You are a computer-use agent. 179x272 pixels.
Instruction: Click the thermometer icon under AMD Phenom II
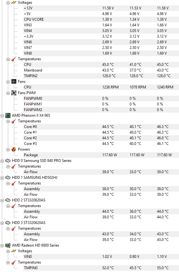[x=14, y=121]
